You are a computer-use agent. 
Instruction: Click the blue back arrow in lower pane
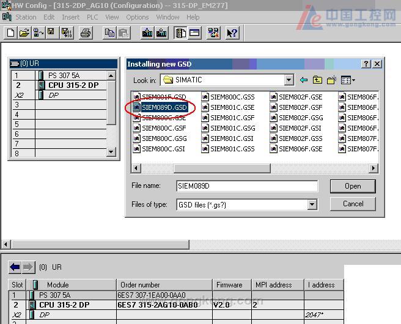15,267
